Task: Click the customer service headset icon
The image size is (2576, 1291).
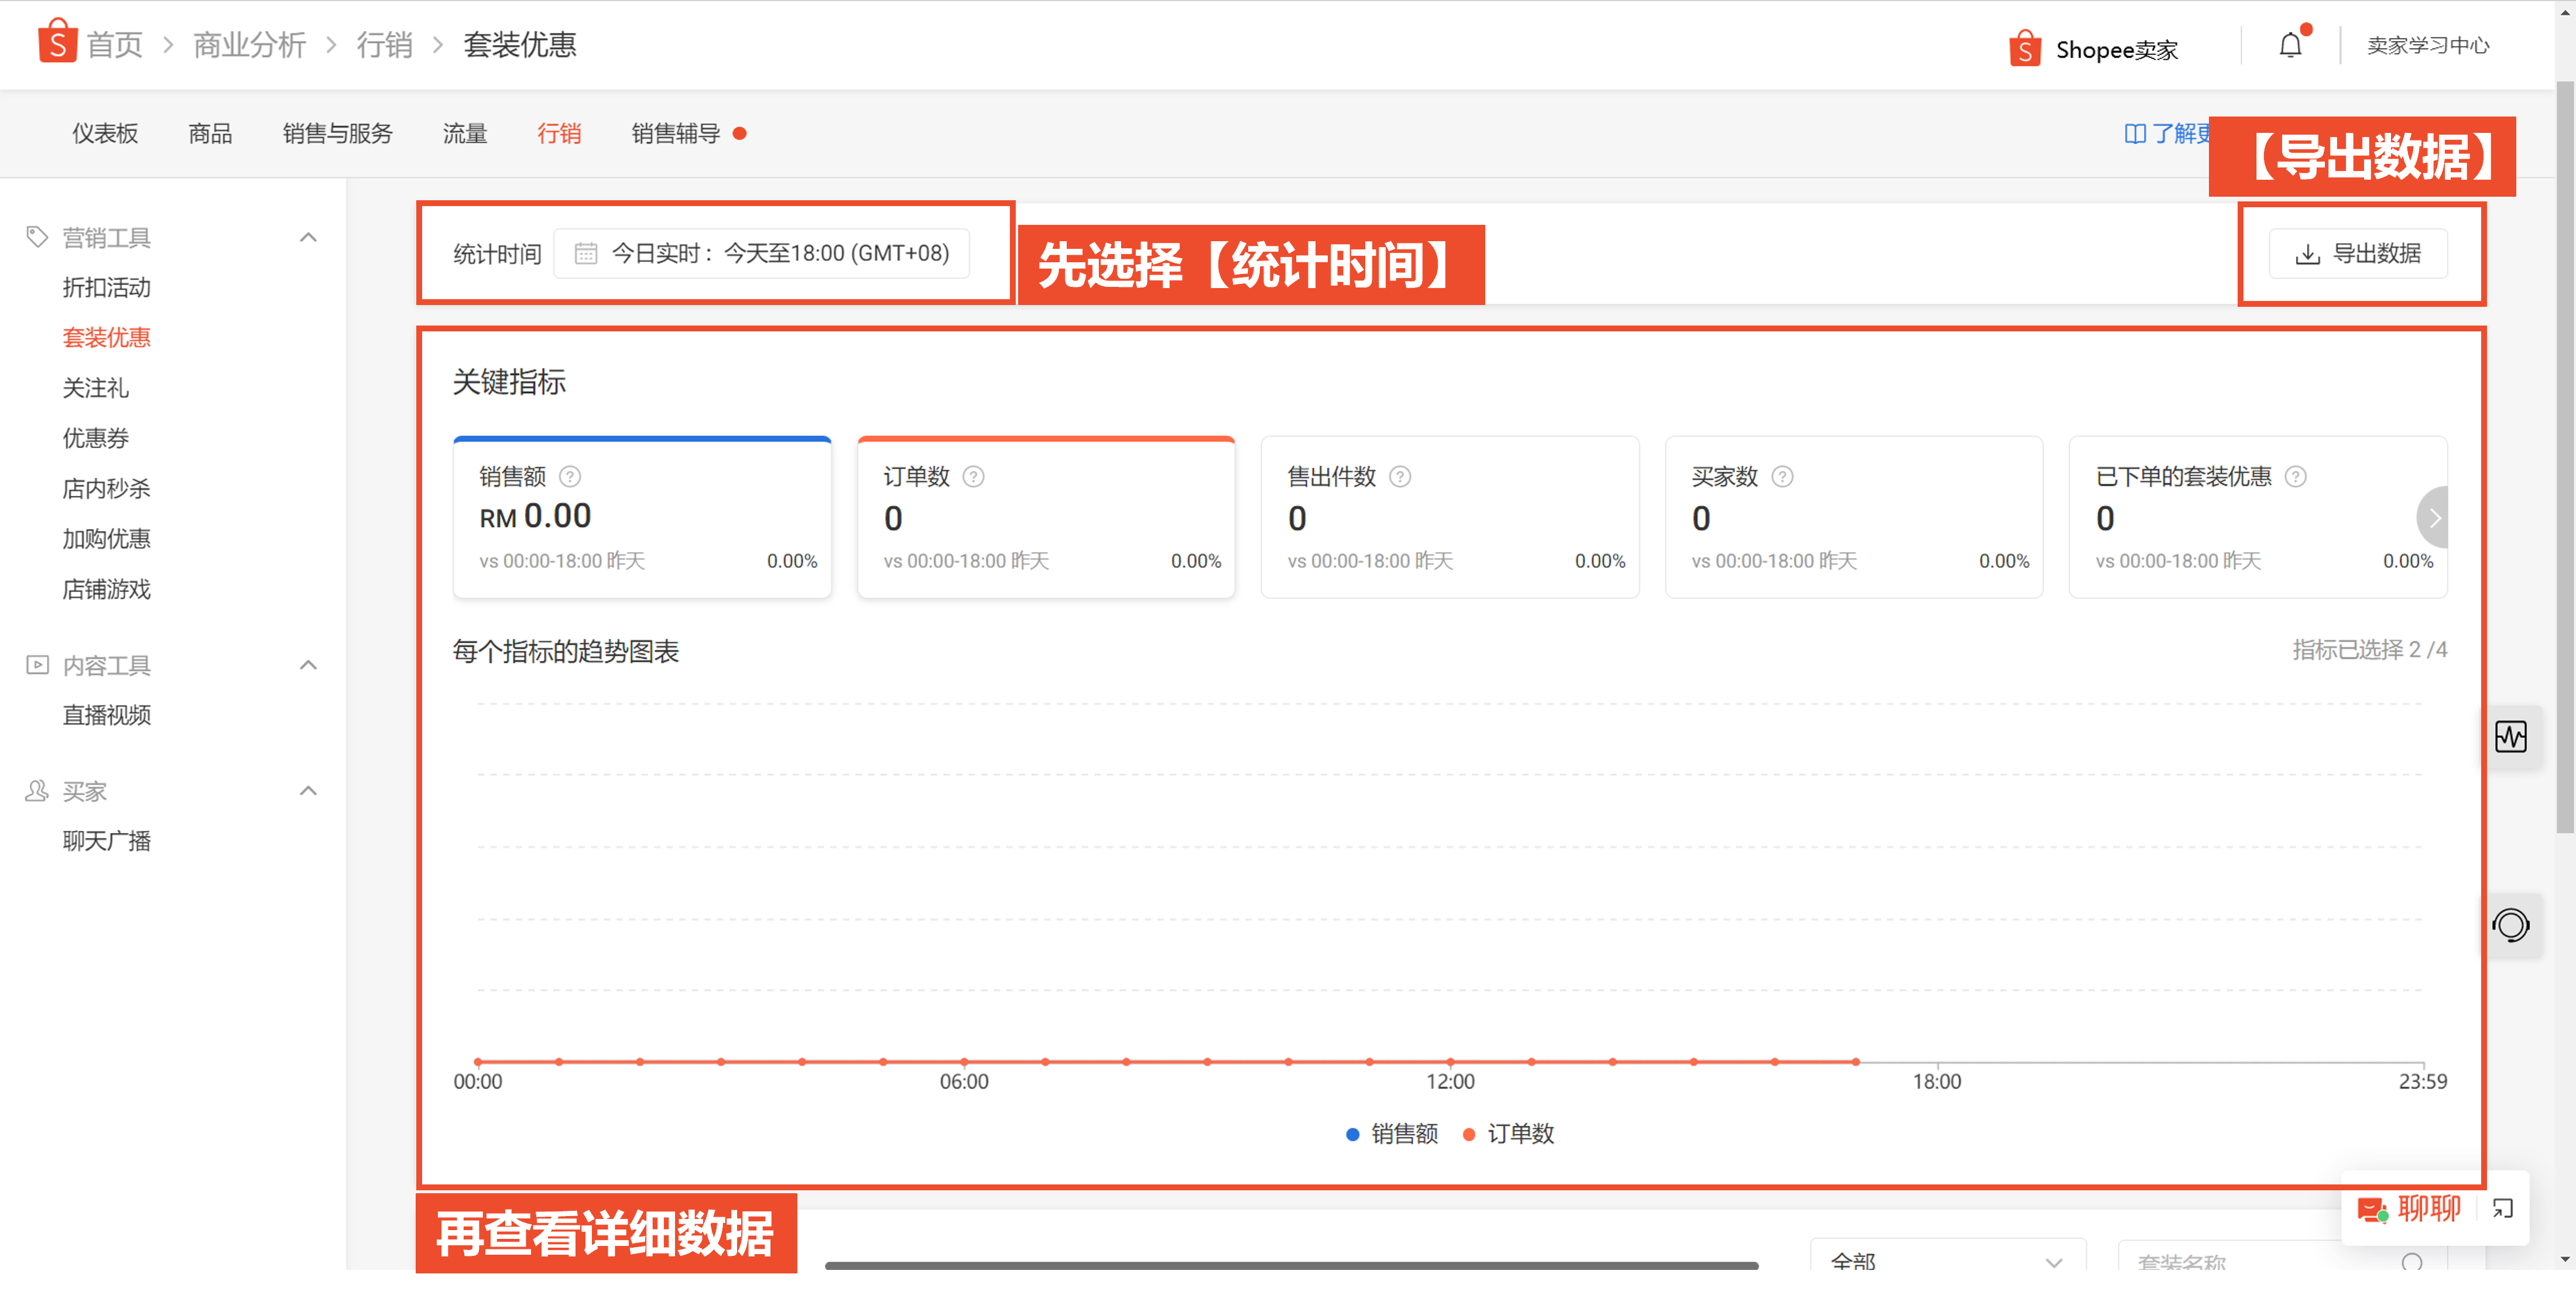Action: point(2510,925)
